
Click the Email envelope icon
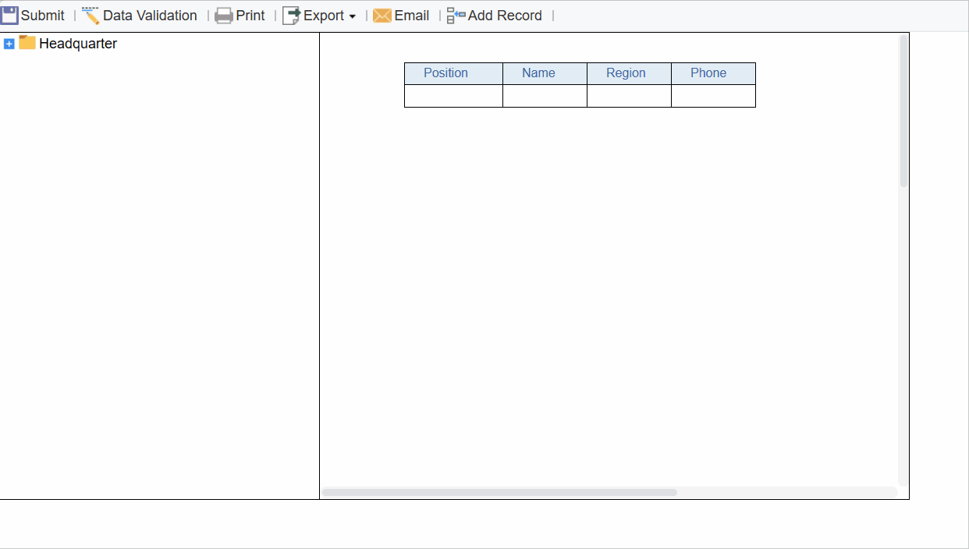click(382, 15)
